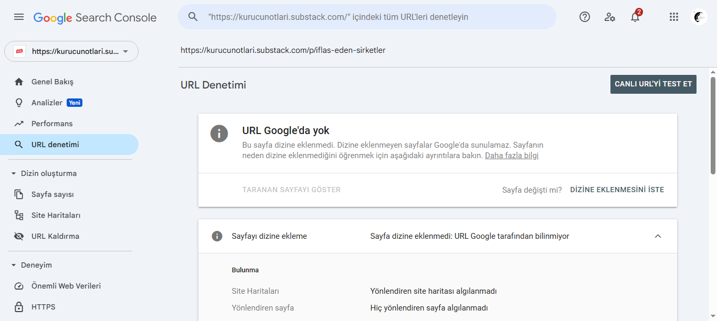Collapse the Sayfayı dizine ekleme panel chevron

[x=658, y=236]
